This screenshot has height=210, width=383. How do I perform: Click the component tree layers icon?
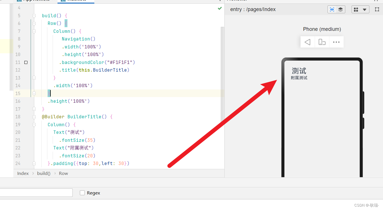[x=341, y=9]
